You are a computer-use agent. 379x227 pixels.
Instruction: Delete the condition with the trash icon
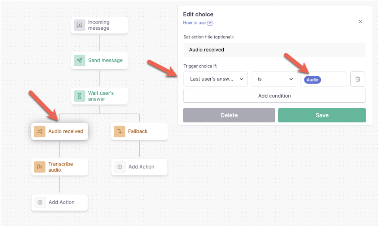coord(358,79)
